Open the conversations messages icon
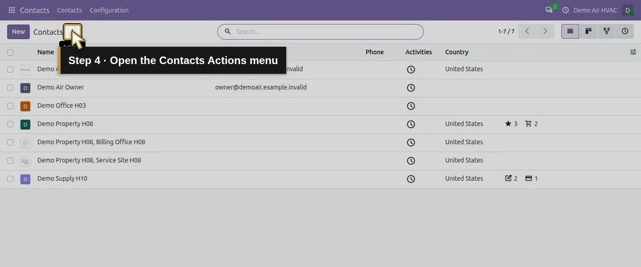Viewport: 641px width, 267px height. point(549,10)
